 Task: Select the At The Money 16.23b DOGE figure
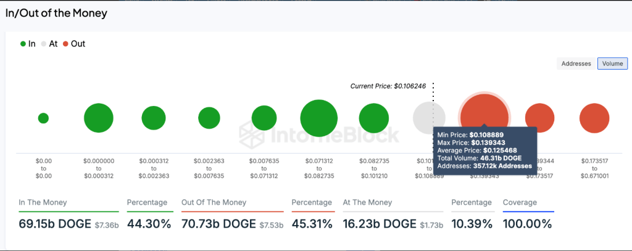pos(380,224)
